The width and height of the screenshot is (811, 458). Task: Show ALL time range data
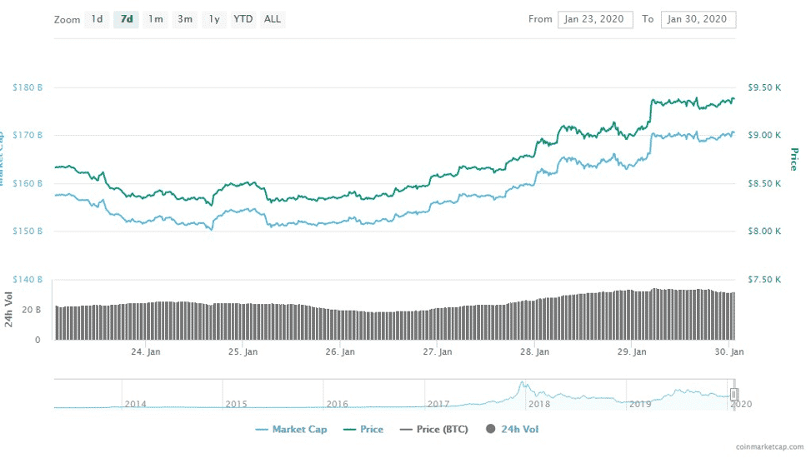(272, 19)
